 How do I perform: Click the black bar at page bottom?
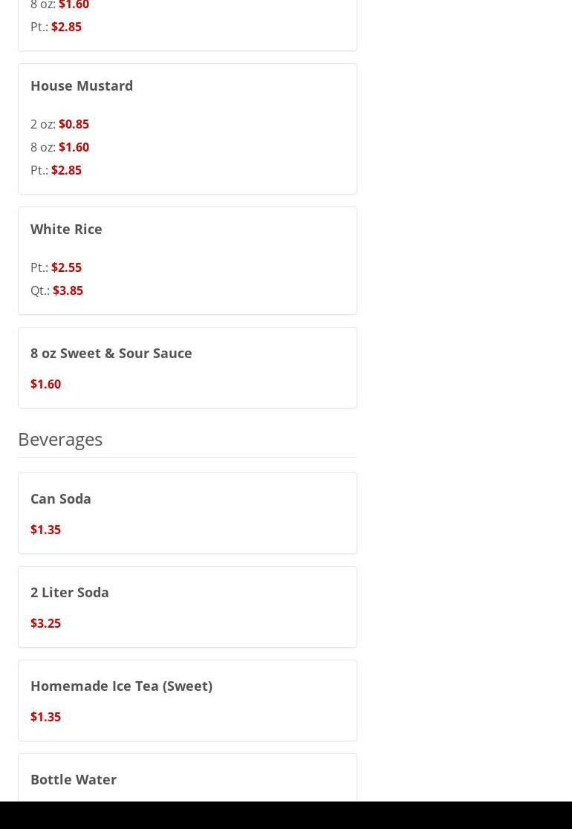tap(286, 815)
